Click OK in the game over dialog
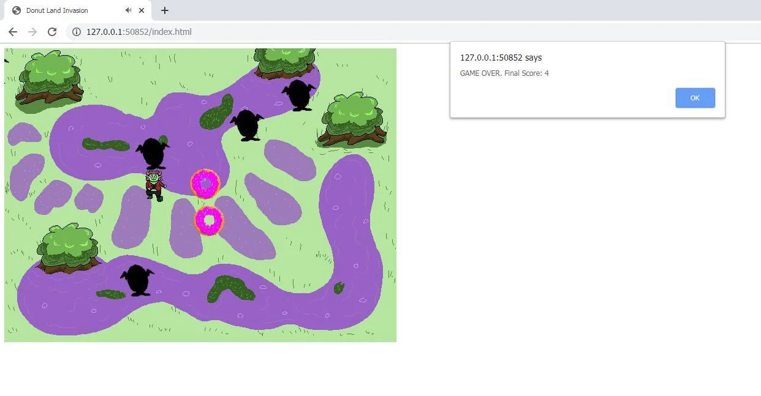Viewport: 761px width, 396px height. tap(695, 98)
